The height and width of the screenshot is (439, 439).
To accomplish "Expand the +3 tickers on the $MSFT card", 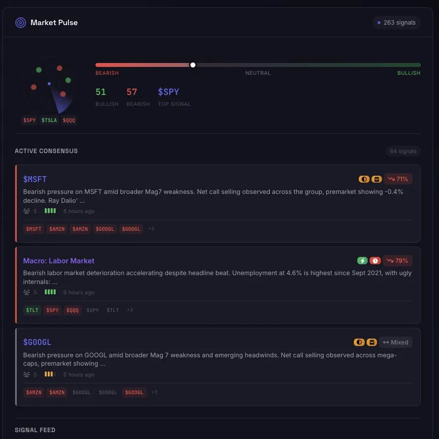I will 151,228.
